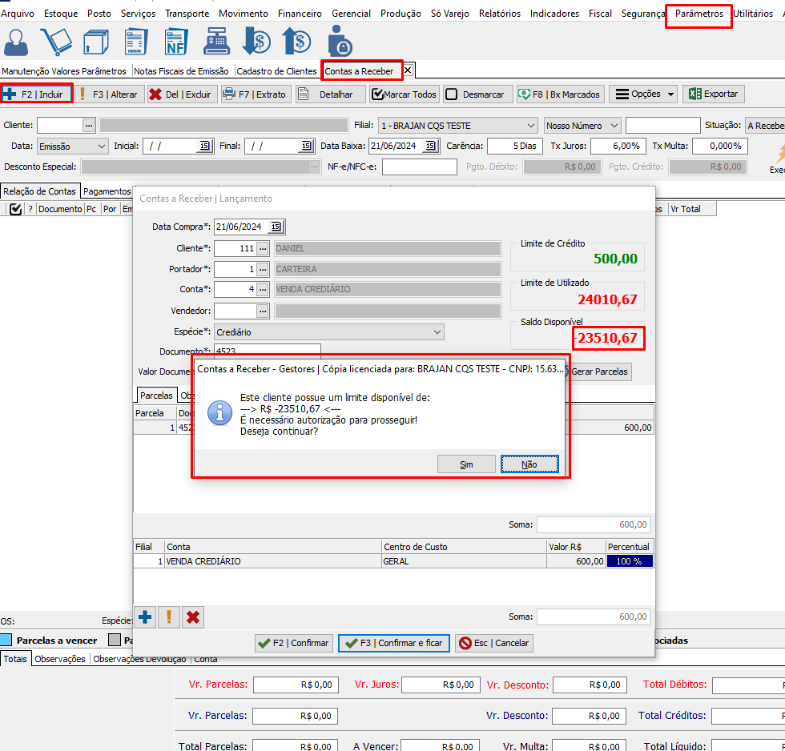Viewport: 785px width, 751px height.
Task: Click the red X delete icon in Lançamento window
Action: tap(193, 616)
